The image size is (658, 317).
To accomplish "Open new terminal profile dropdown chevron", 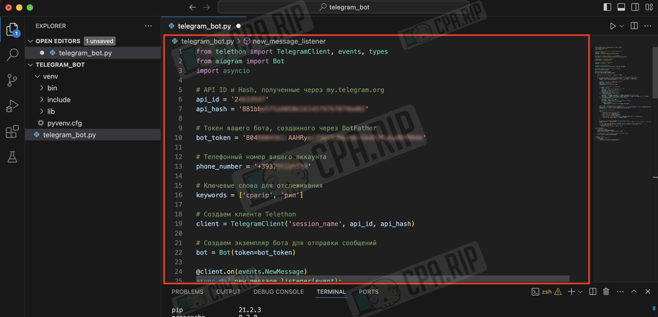I will coord(580,292).
